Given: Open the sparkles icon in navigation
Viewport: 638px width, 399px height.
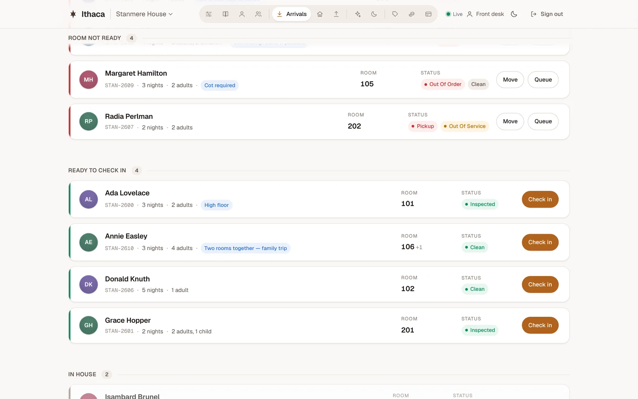Looking at the screenshot, I should (358, 14).
